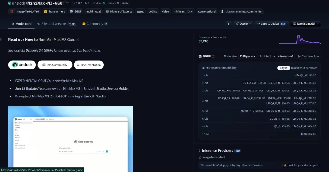Click the Join Community button

[x=55, y=65]
